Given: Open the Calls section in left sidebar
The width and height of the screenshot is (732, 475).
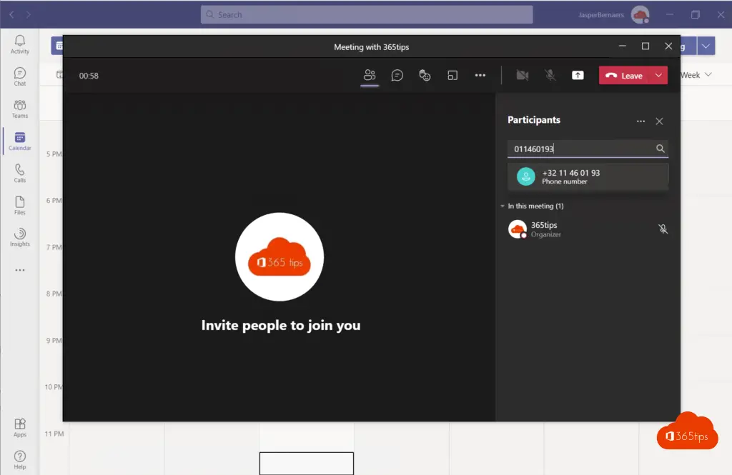Looking at the screenshot, I should pyautogui.click(x=20, y=173).
